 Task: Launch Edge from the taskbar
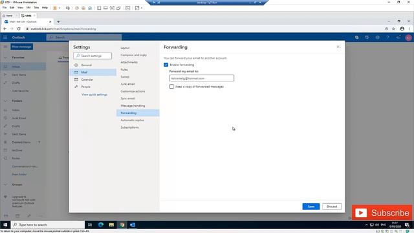coord(101,225)
